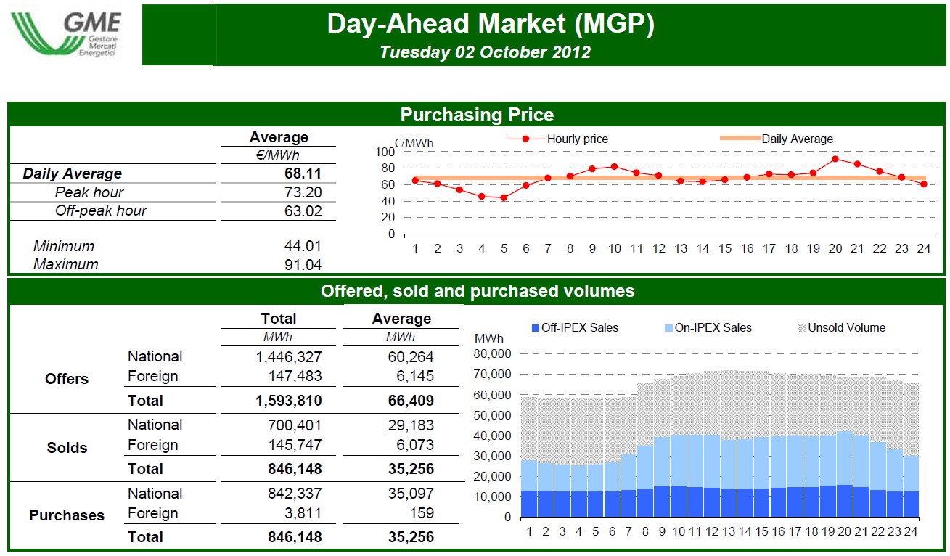Click the hour 1 bar in volumes chart

coord(529,457)
